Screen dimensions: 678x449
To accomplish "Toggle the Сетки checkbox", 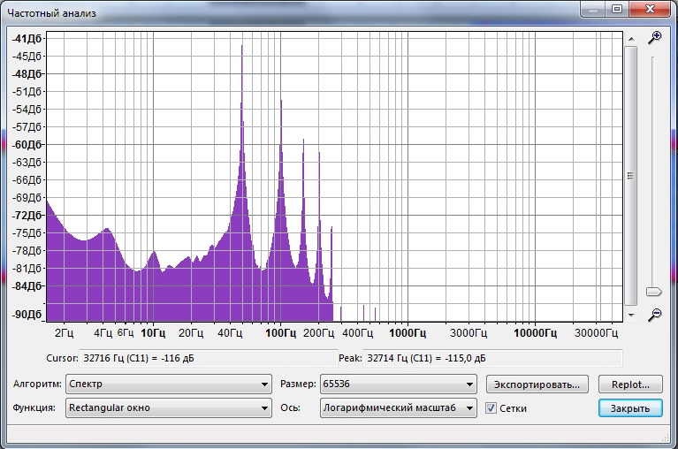I will 491,408.
